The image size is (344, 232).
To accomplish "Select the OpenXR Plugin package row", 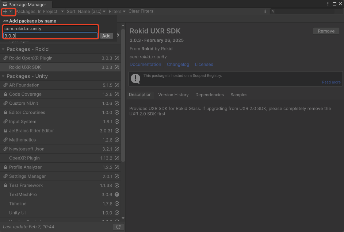I will tap(60, 158).
